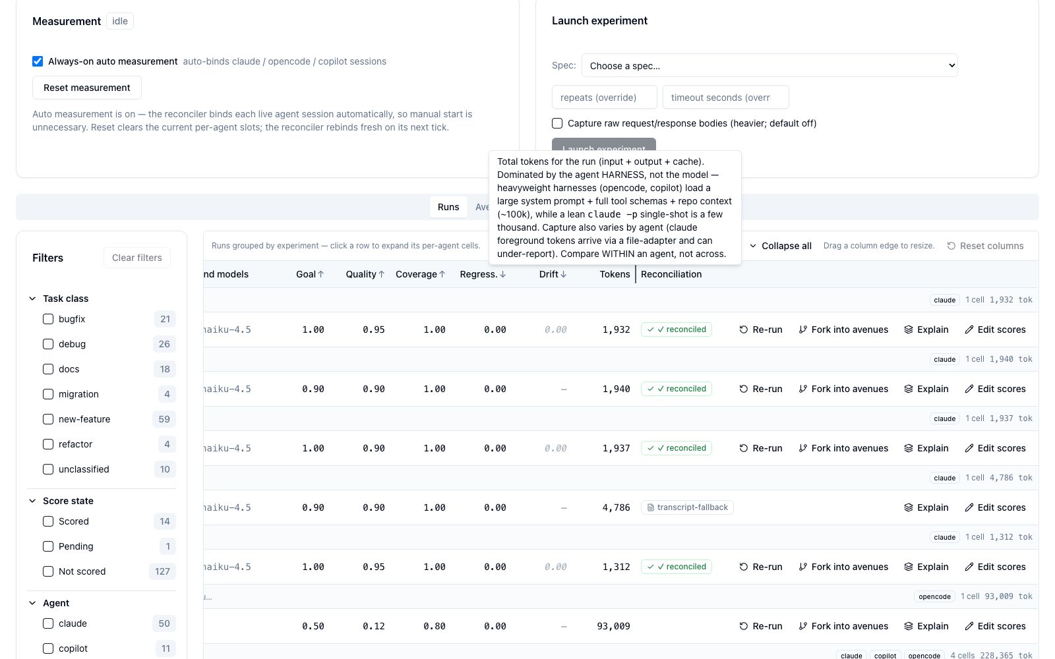Click the Explain layers icon in the 1,932 tokens row
Viewport: 1055px width, 659px height.
909,329
